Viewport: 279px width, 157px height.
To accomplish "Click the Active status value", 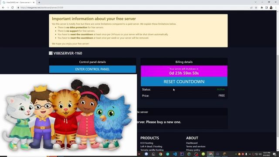I will click(221, 89).
